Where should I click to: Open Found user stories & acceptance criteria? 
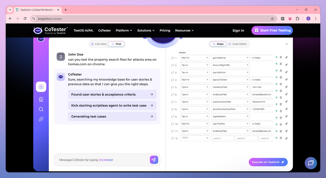(112, 95)
